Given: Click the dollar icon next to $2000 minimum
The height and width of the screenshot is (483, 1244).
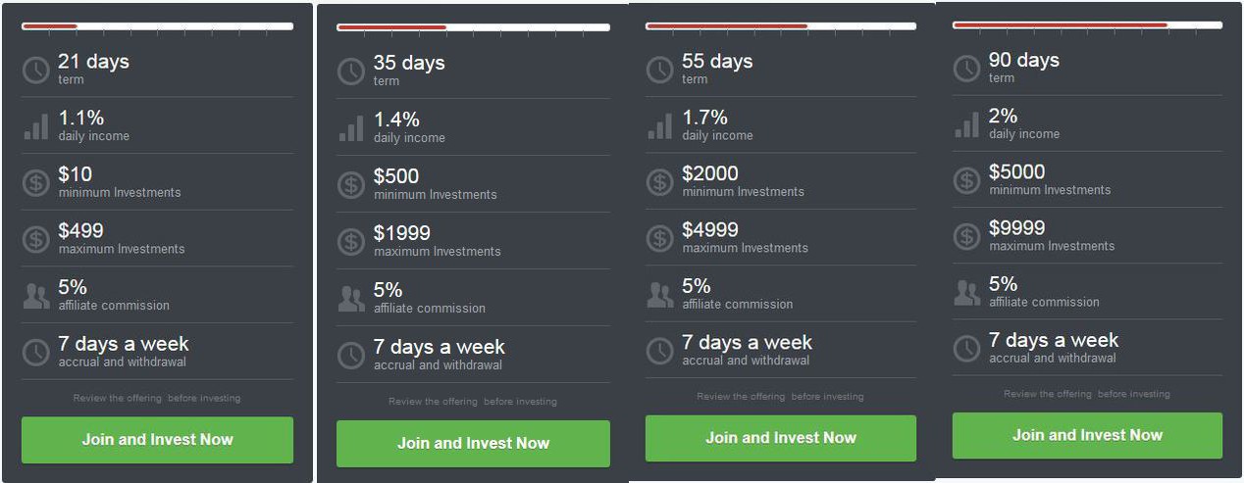Looking at the screenshot, I should coord(660,181).
